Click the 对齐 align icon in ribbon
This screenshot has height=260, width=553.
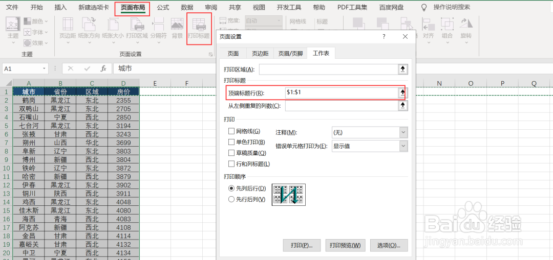click(428, 25)
